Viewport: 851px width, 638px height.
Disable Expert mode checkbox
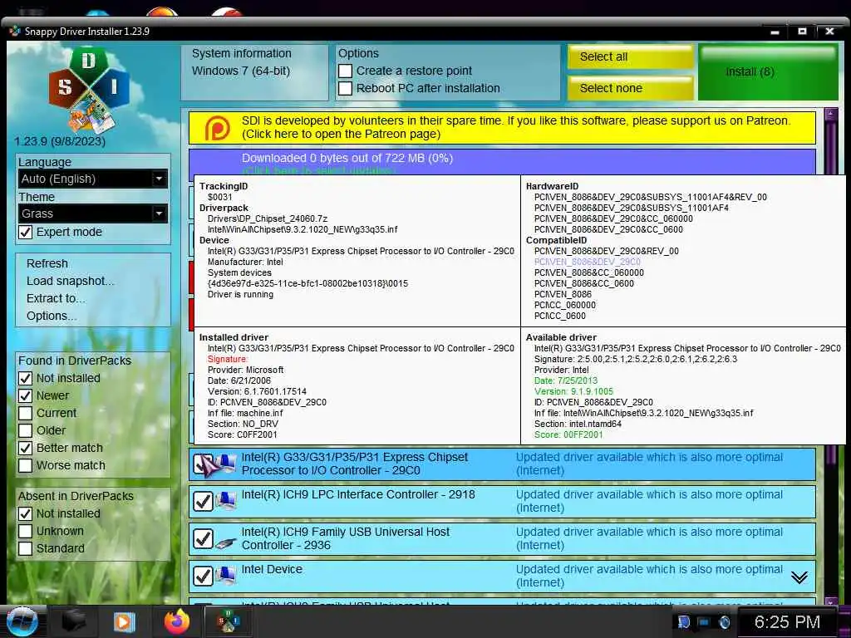(x=26, y=233)
